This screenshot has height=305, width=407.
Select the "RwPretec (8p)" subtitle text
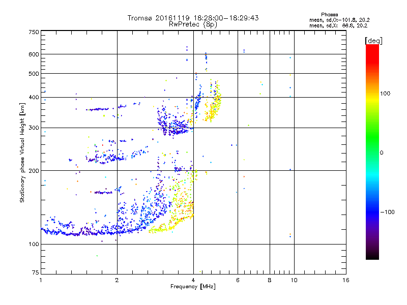(x=193, y=24)
